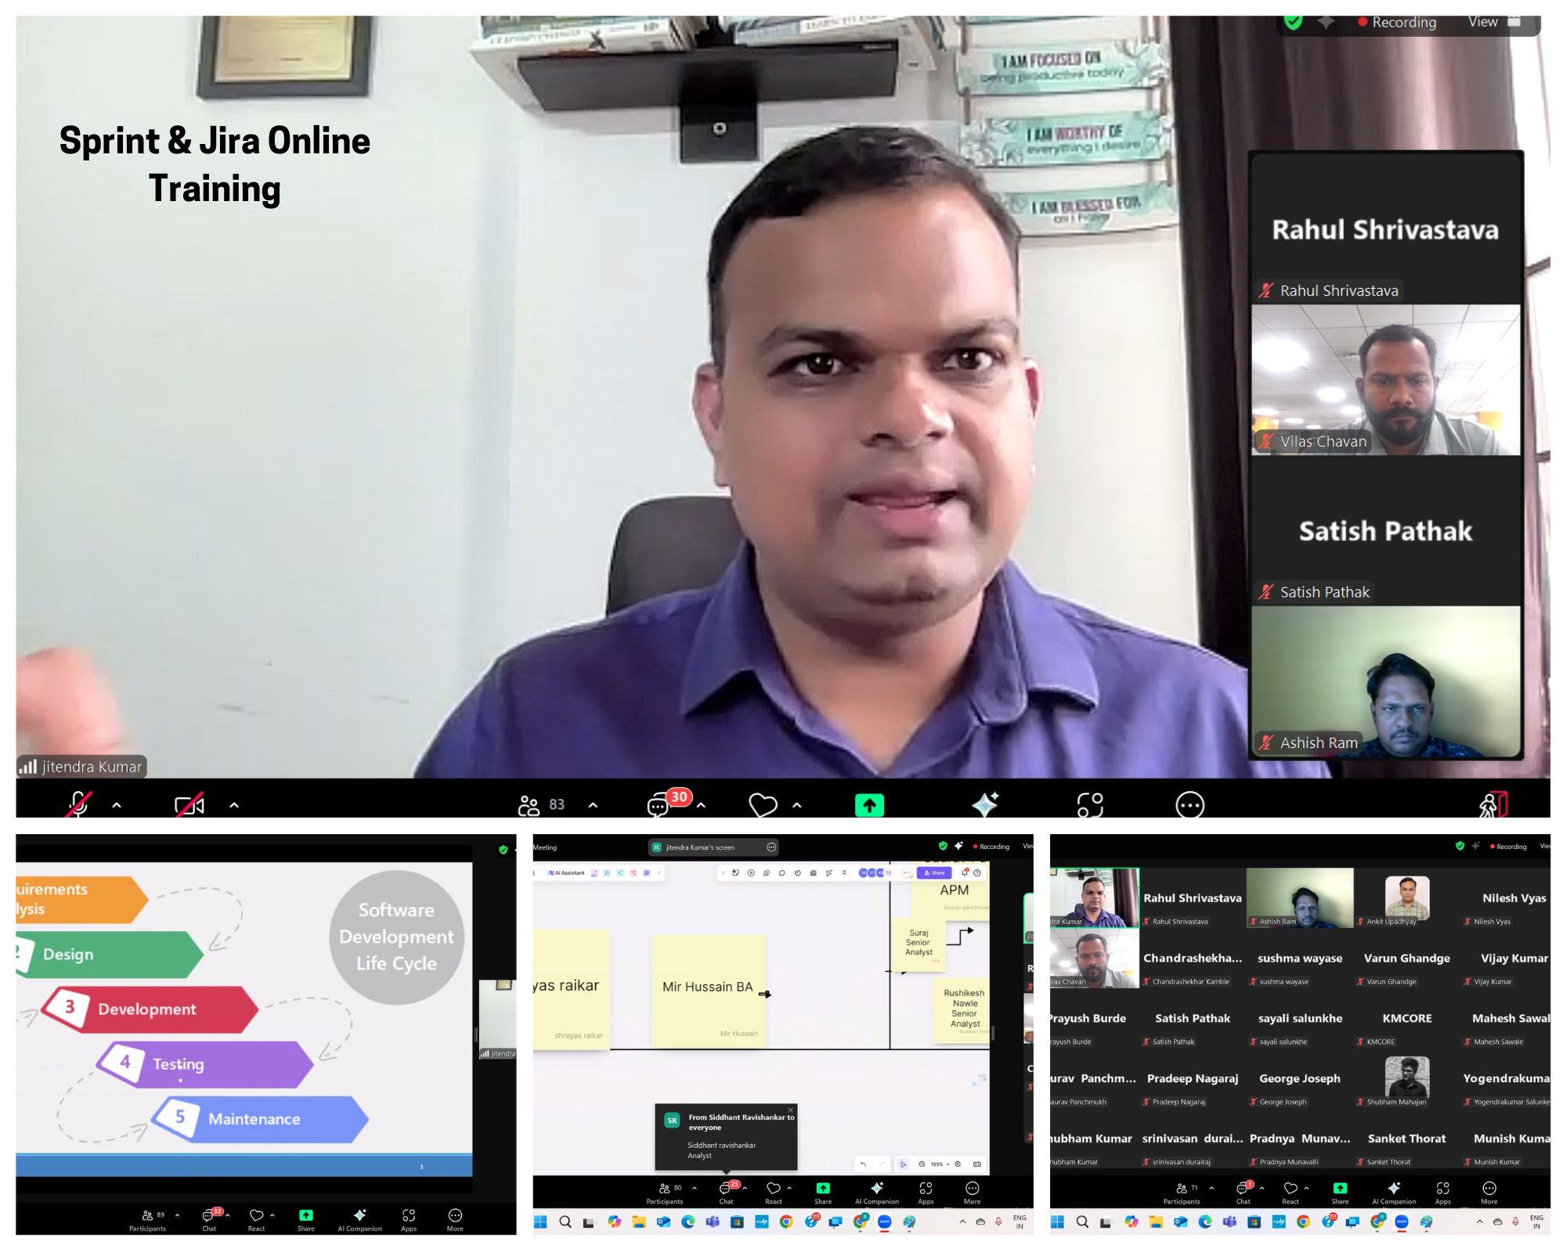The image size is (1566, 1252).
Task: Expand the reactions chevron next to the heart
Action: [x=797, y=804]
